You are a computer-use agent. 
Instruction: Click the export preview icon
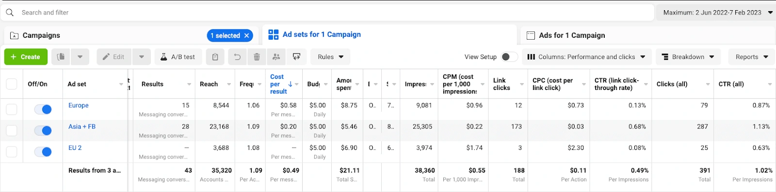296,57
